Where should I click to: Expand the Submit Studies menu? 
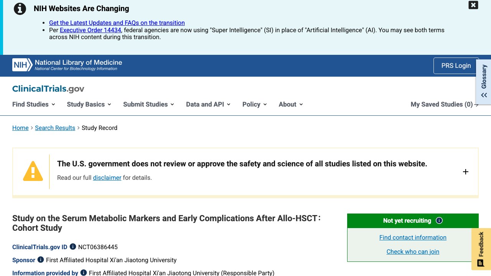coord(149,104)
